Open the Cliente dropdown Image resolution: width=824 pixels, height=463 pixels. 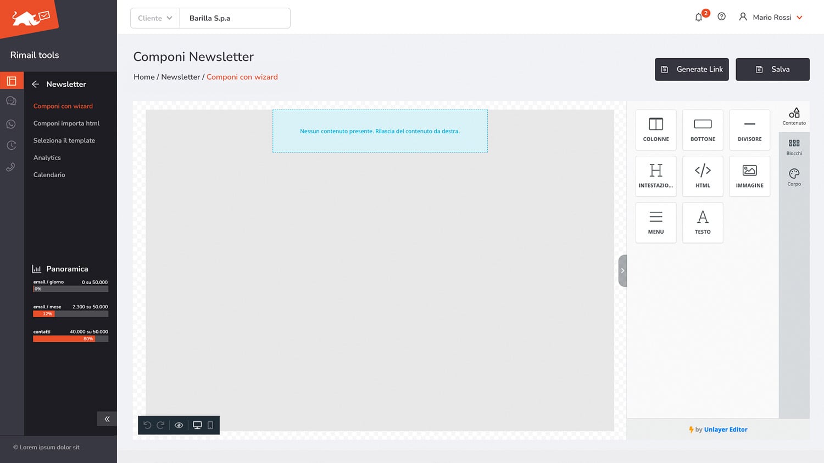[x=155, y=18]
